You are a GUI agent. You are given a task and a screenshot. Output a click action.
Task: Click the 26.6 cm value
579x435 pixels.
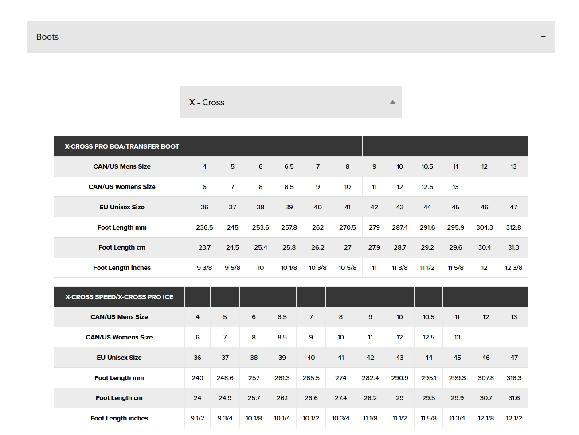(311, 398)
